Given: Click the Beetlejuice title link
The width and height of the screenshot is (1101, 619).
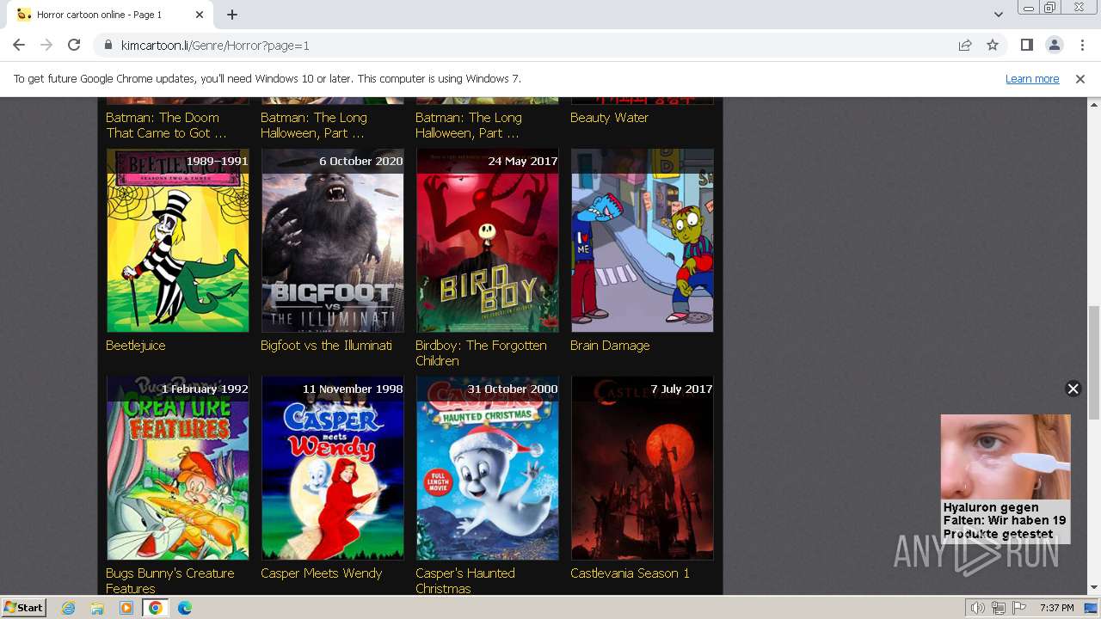Looking at the screenshot, I should pos(136,346).
